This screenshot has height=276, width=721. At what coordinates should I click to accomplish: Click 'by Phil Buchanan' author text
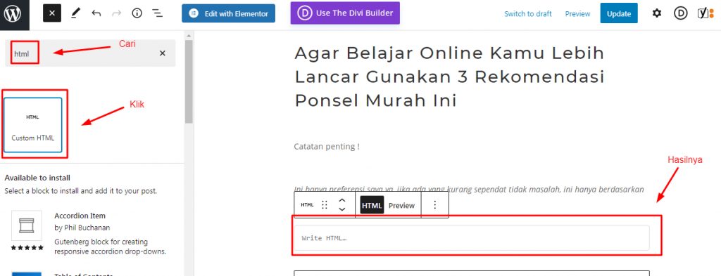pos(82,228)
